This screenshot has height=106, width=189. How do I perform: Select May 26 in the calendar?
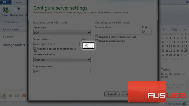click(186, 51)
